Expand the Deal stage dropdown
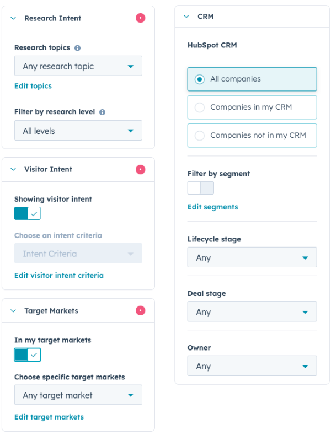The height and width of the screenshot is (441, 331). coord(252,311)
